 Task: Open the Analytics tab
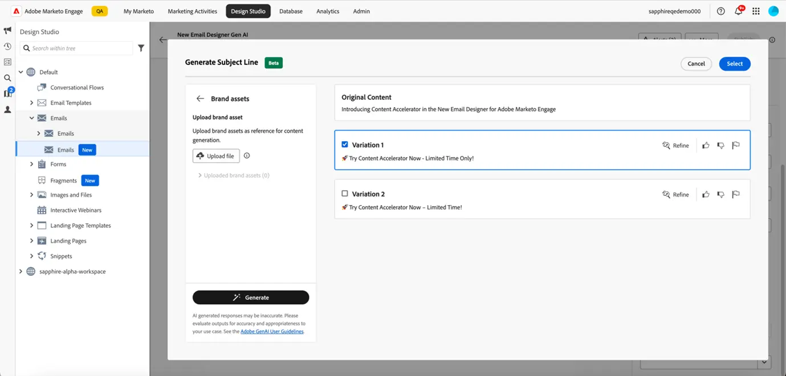[x=328, y=11]
